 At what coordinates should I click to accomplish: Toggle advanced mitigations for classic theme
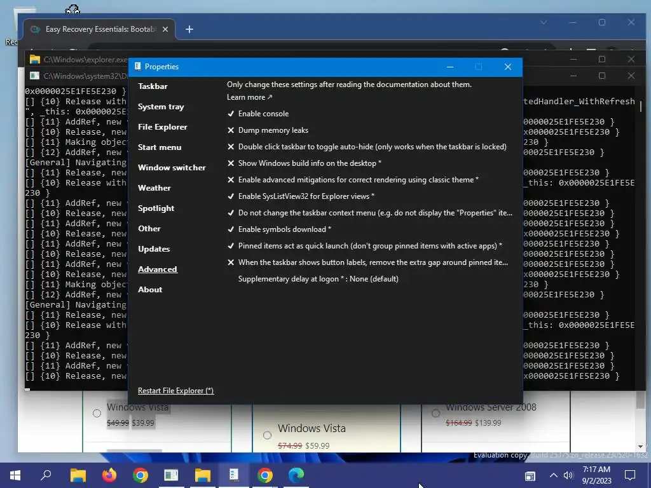(353, 180)
